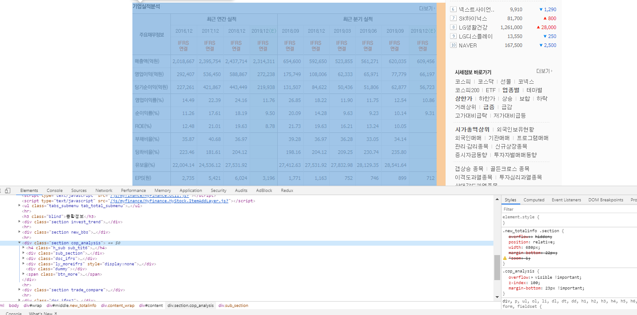Open the SK하이닉스 stock link
637x315 pixels.
[473, 18]
